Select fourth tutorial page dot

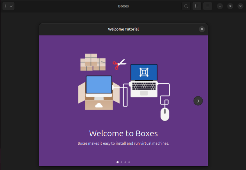pyautogui.click(x=129, y=162)
